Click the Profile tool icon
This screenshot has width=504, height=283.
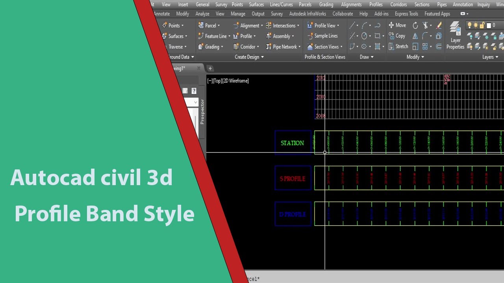point(236,36)
